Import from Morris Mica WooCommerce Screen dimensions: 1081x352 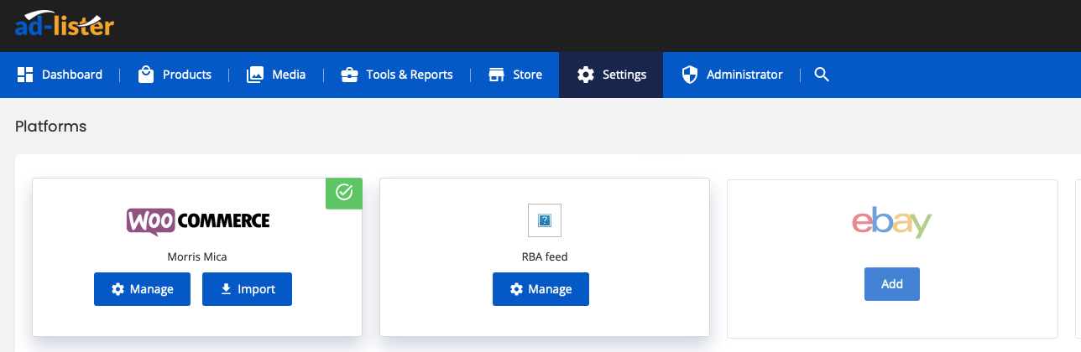(x=247, y=289)
